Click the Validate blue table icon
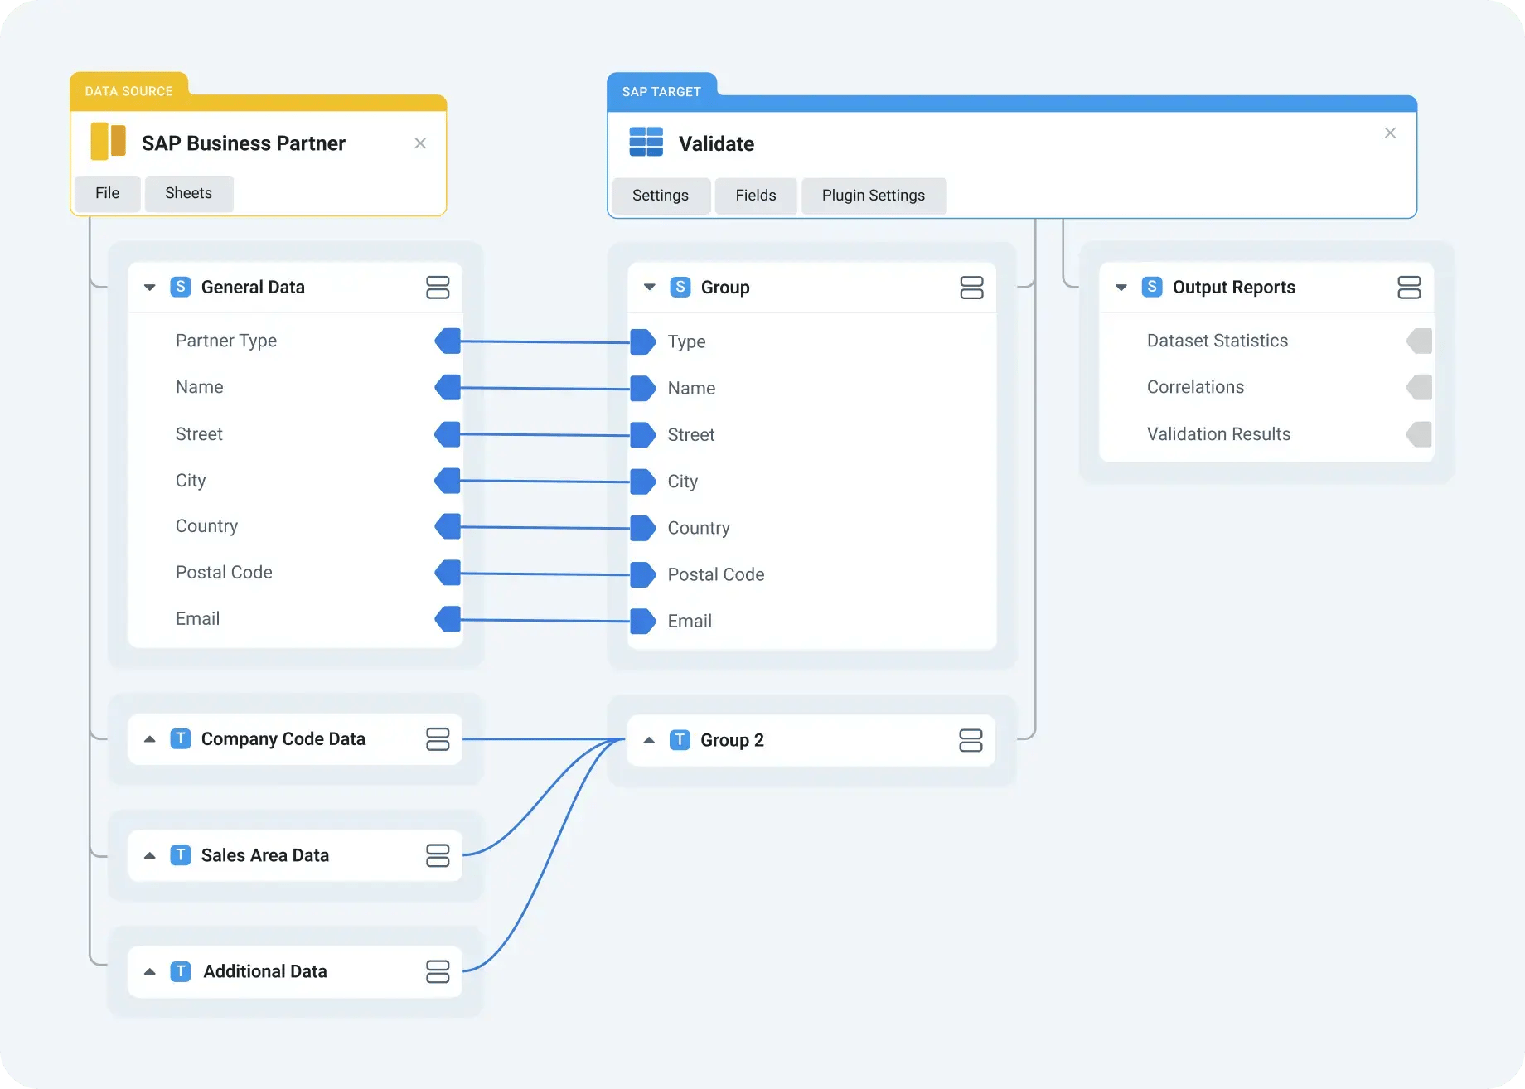 [646, 142]
